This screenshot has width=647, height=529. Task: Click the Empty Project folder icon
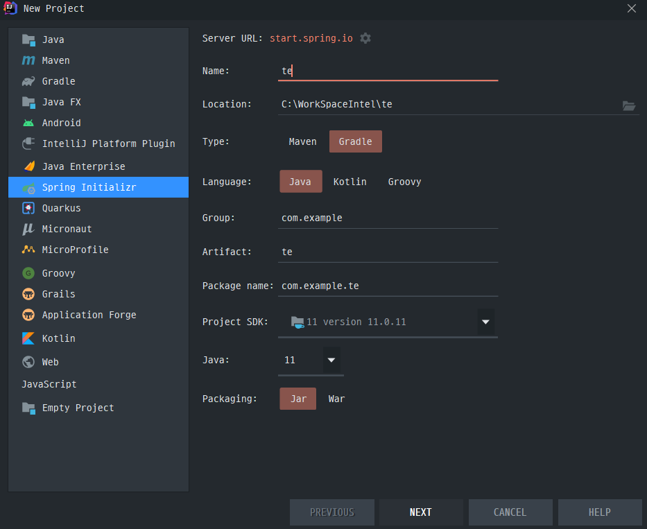28,408
